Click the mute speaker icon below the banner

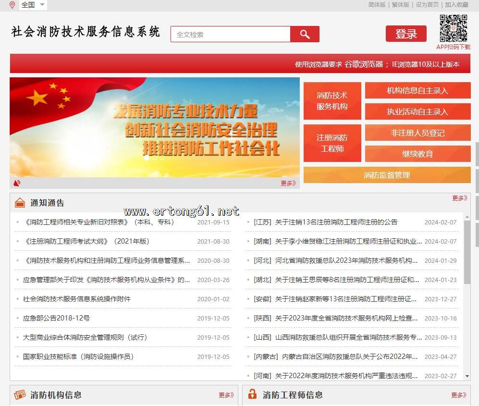click(x=17, y=183)
